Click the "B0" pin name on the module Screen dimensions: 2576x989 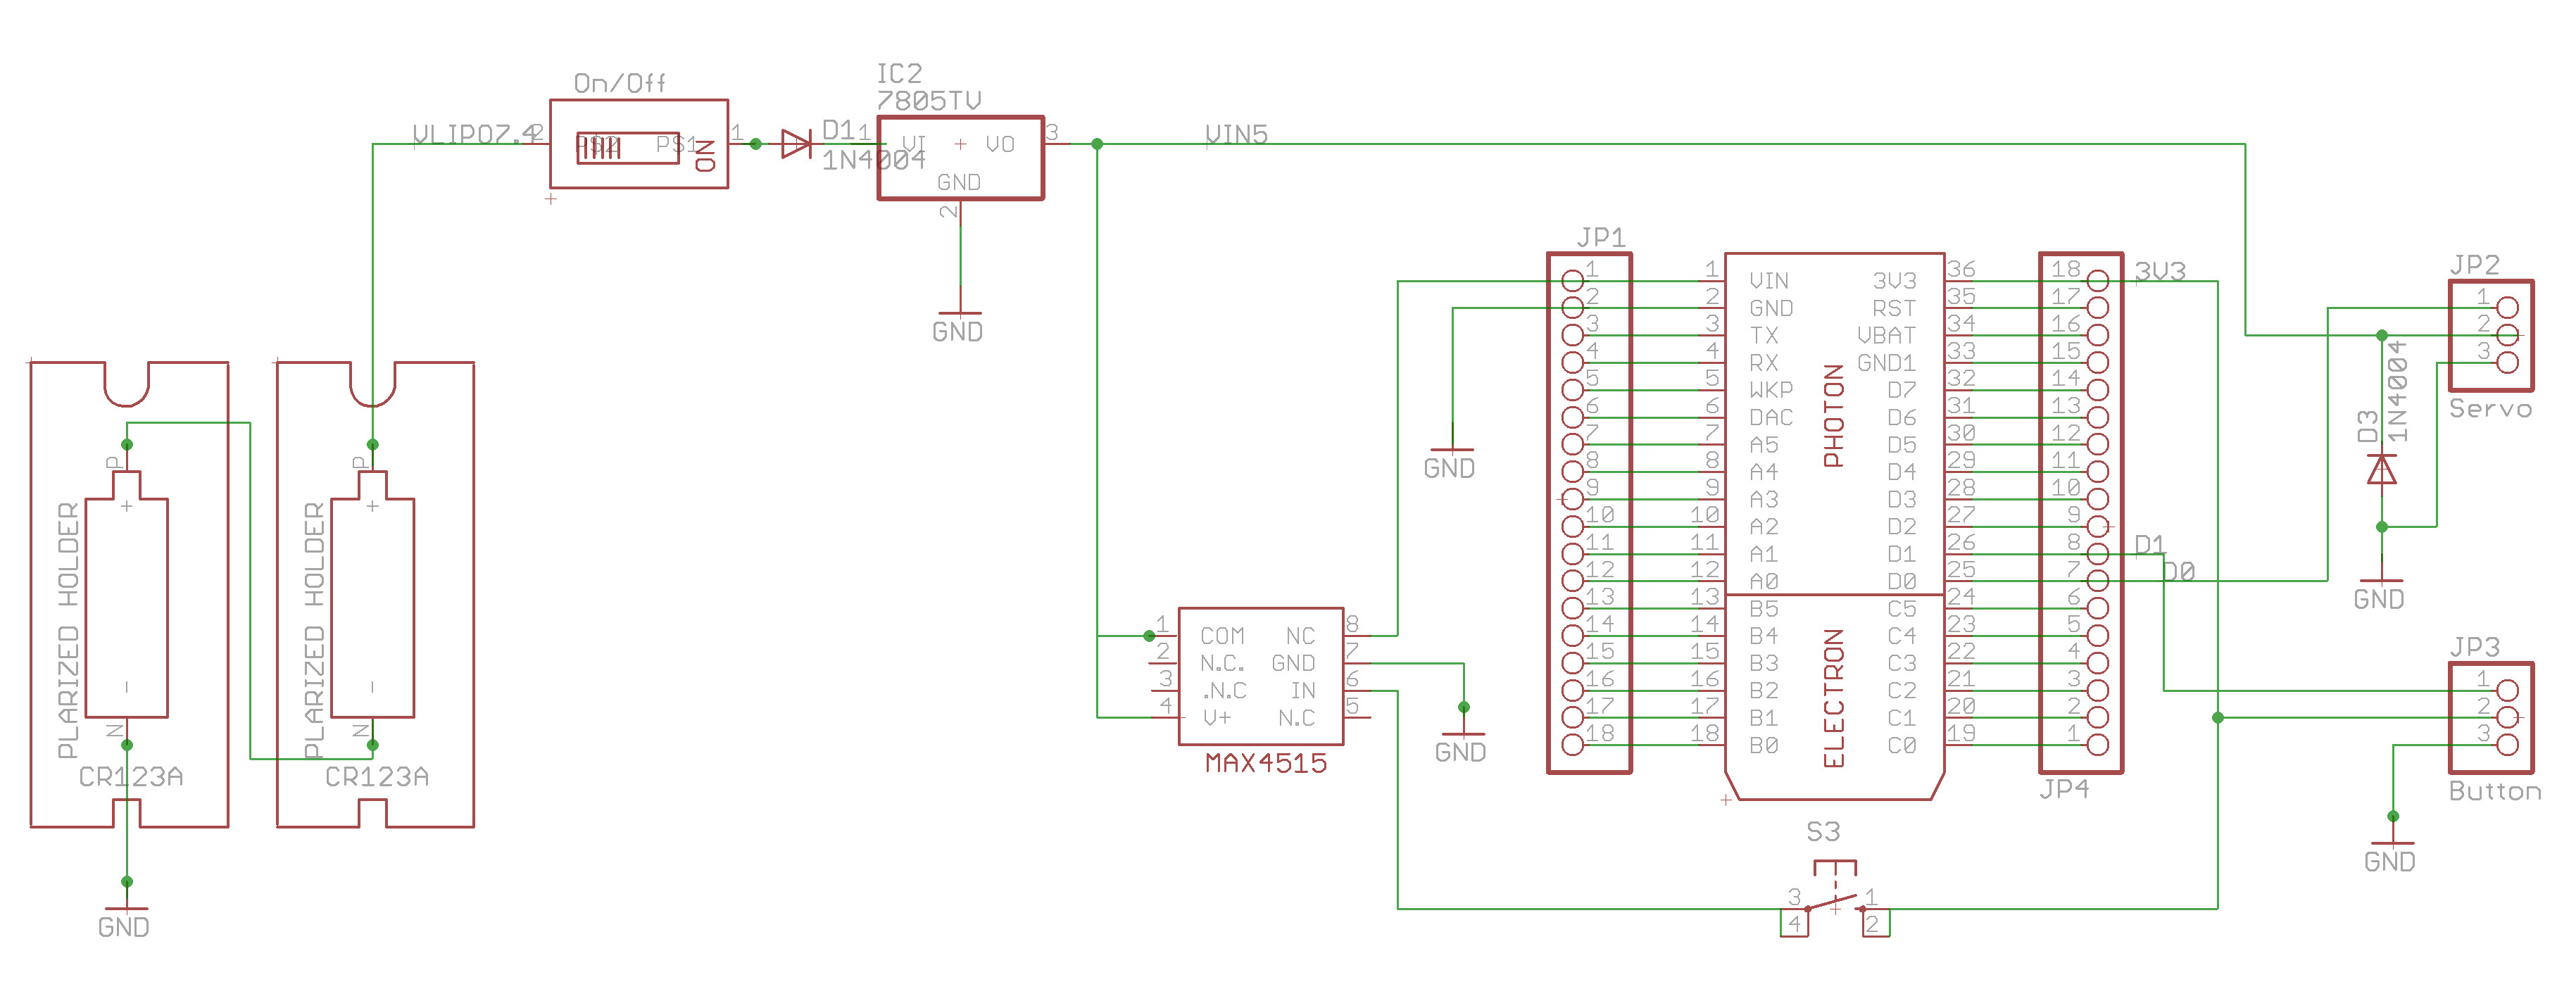[1764, 745]
